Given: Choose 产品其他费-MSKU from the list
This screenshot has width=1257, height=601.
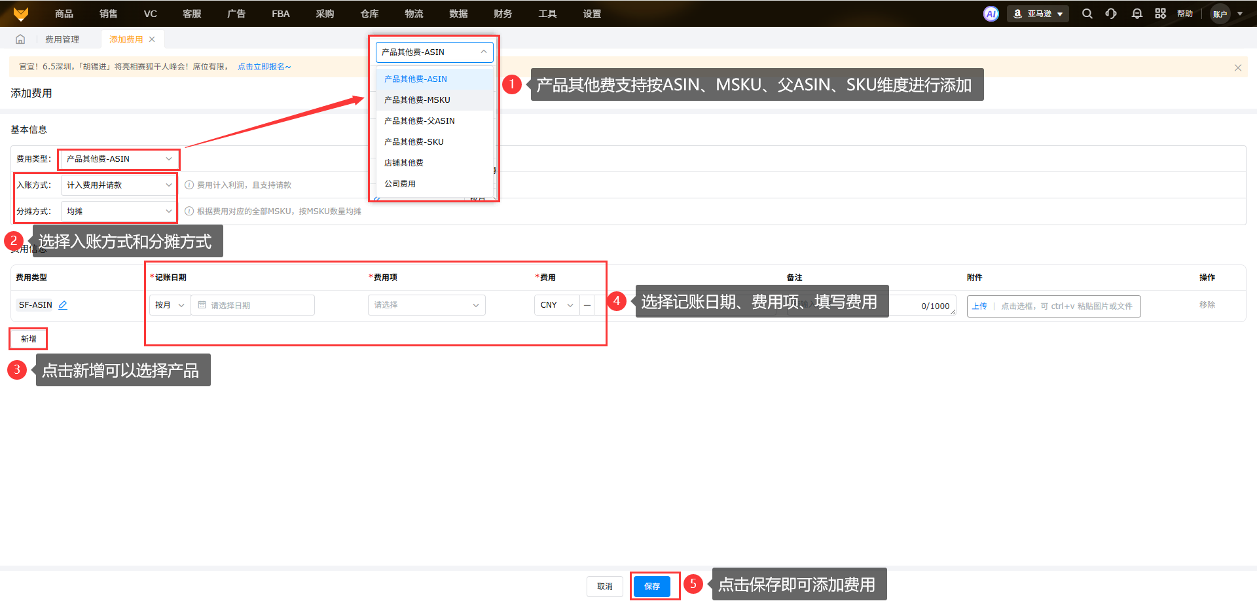Looking at the screenshot, I should click(x=435, y=100).
